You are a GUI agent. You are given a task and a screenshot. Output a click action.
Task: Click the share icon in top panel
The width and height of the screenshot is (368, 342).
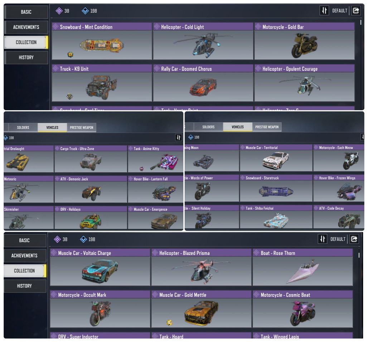(x=356, y=11)
